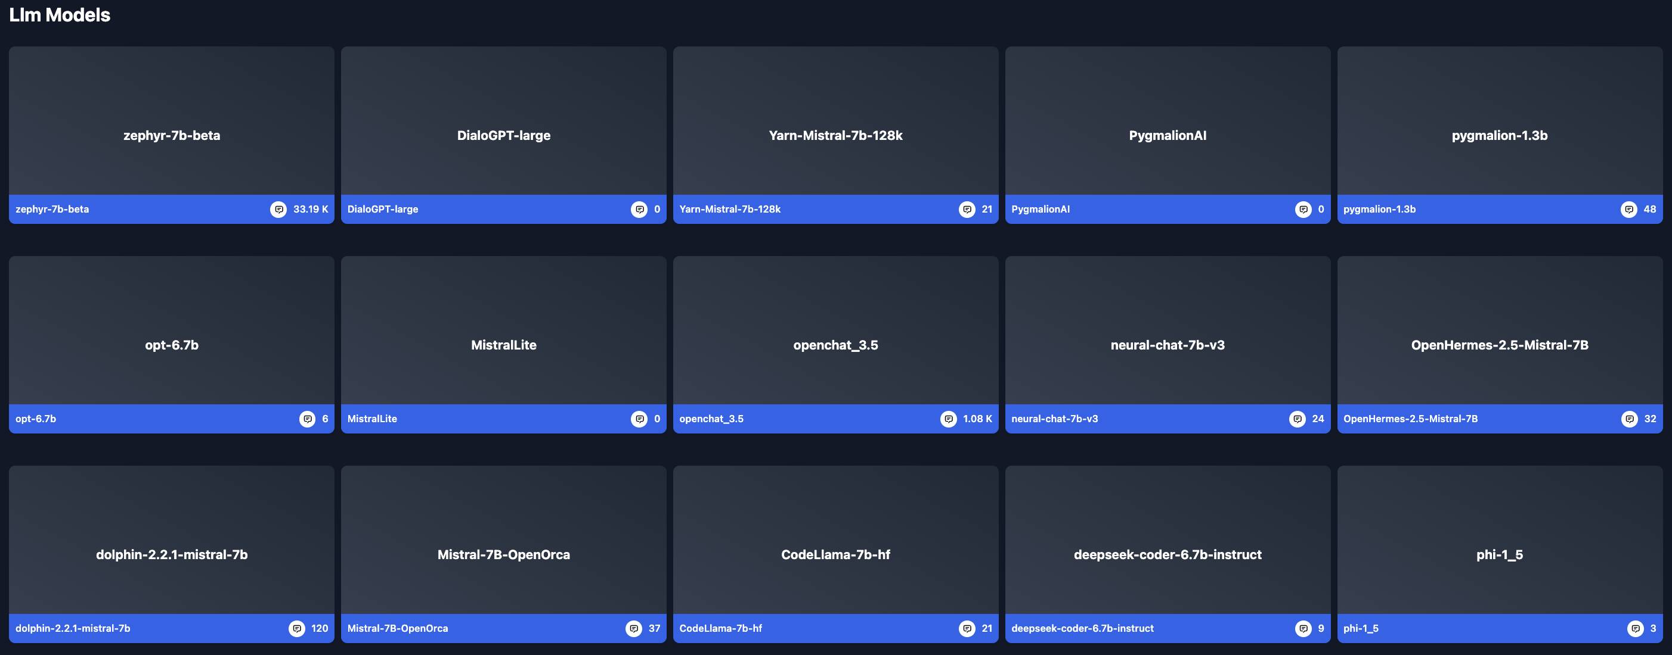Viewport: 1672px width, 655px height.
Task: Click the 3 count on phi-1_5
Action: tap(1653, 628)
